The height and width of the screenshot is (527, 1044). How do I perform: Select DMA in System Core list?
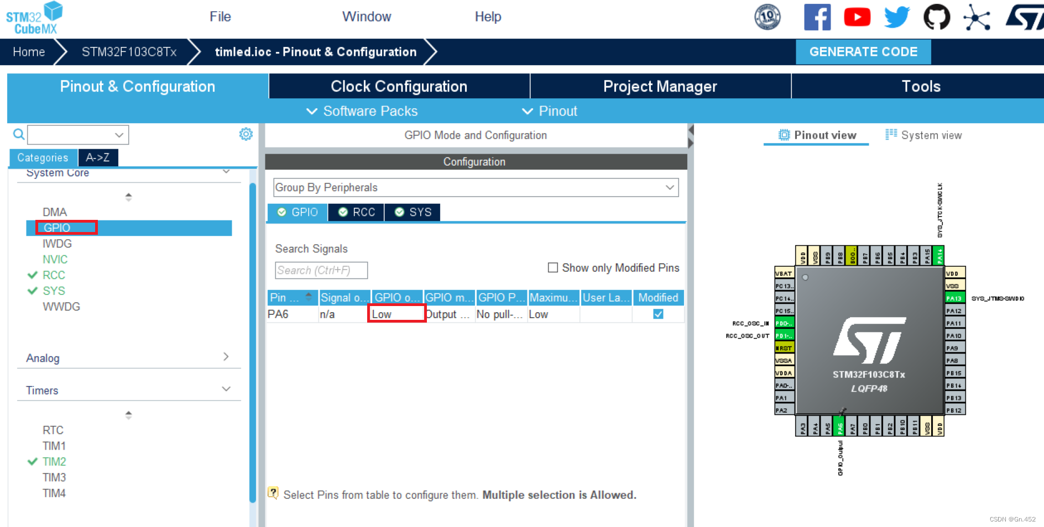[55, 212]
